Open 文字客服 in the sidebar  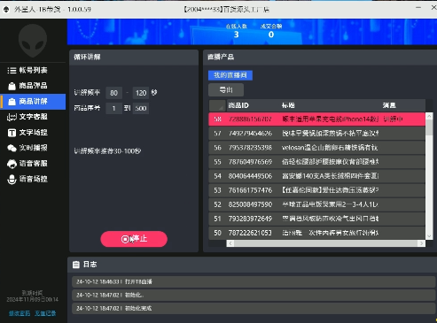point(33,117)
